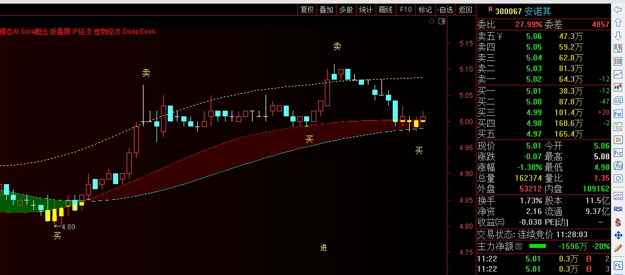Click the 涨幅 -1.38% value
625x275 pixels.
(x=529, y=167)
